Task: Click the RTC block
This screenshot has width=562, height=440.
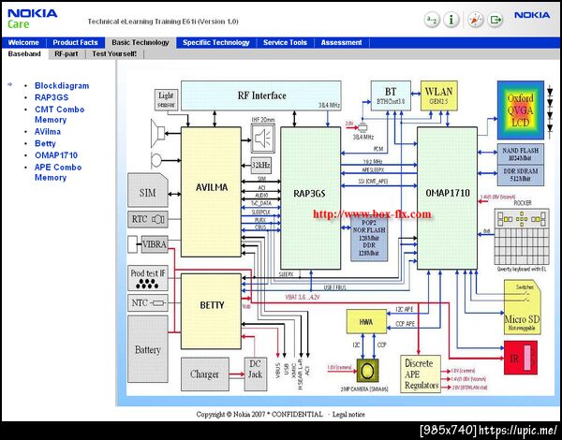Action: point(148,219)
